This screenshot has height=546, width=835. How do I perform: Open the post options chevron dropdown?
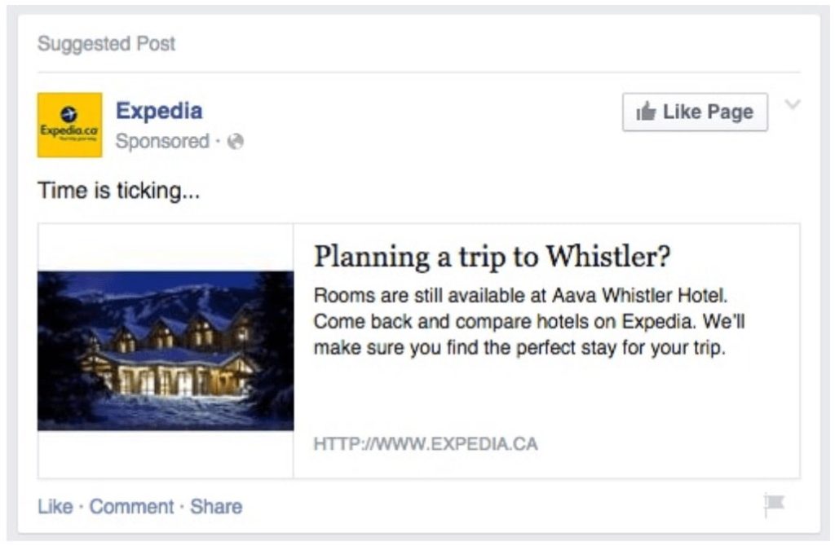792,105
